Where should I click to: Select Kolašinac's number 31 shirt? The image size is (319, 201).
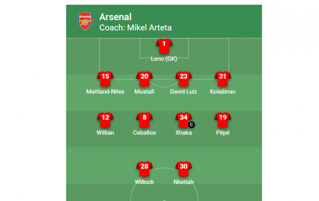223,79
